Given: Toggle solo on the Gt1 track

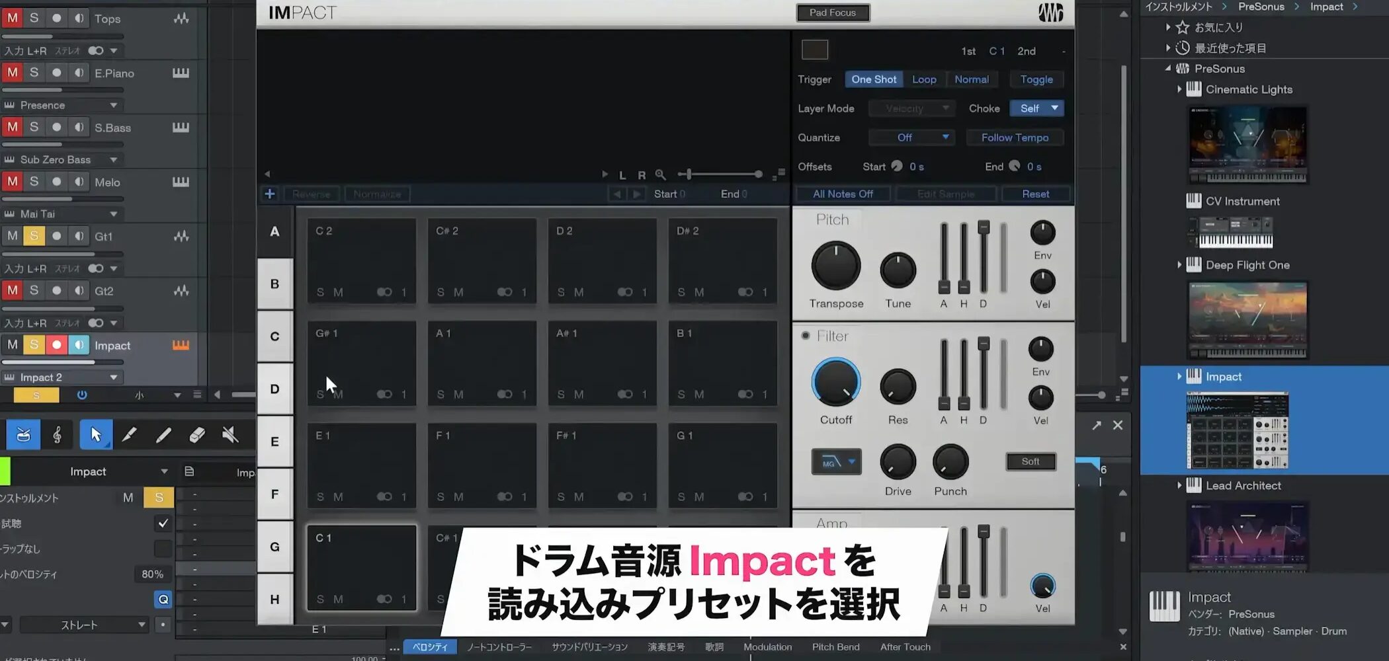Looking at the screenshot, I should point(34,236).
